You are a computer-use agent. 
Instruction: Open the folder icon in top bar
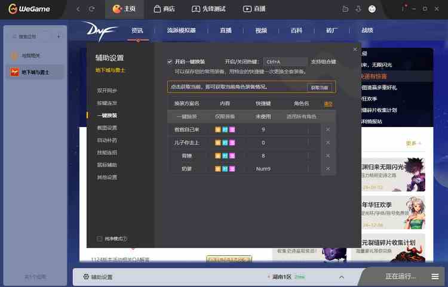tap(345, 9)
